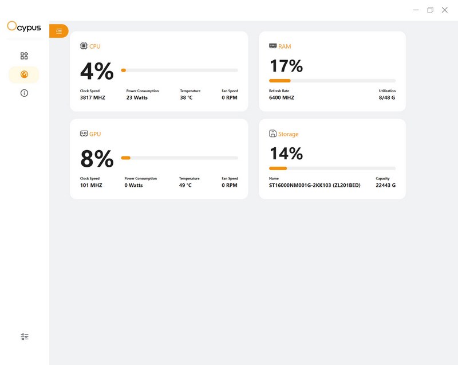Select the performance monitor gauge icon
Screen dimensions: 458x365
[x=24, y=74]
